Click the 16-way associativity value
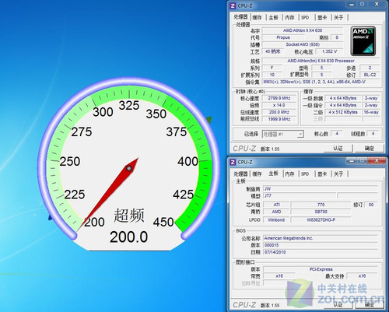The width and height of the screenshot is (389, 312). click(371, 112)
